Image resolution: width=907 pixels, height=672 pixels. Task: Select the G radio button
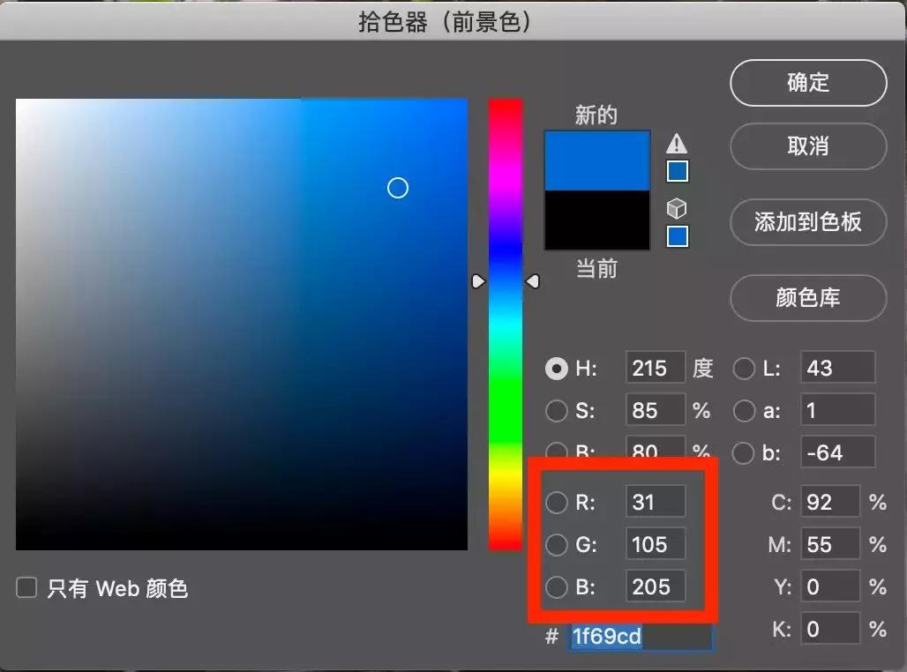click(x=557, y=544)
